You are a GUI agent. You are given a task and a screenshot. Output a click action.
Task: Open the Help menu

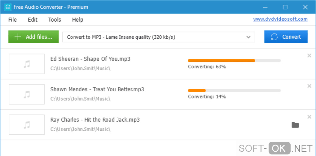[x=77, y=19]
